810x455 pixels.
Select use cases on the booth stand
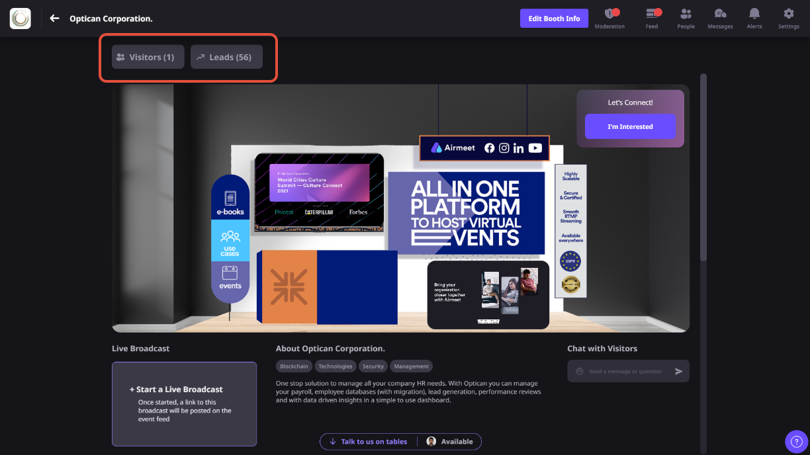(x=230, y=242)
